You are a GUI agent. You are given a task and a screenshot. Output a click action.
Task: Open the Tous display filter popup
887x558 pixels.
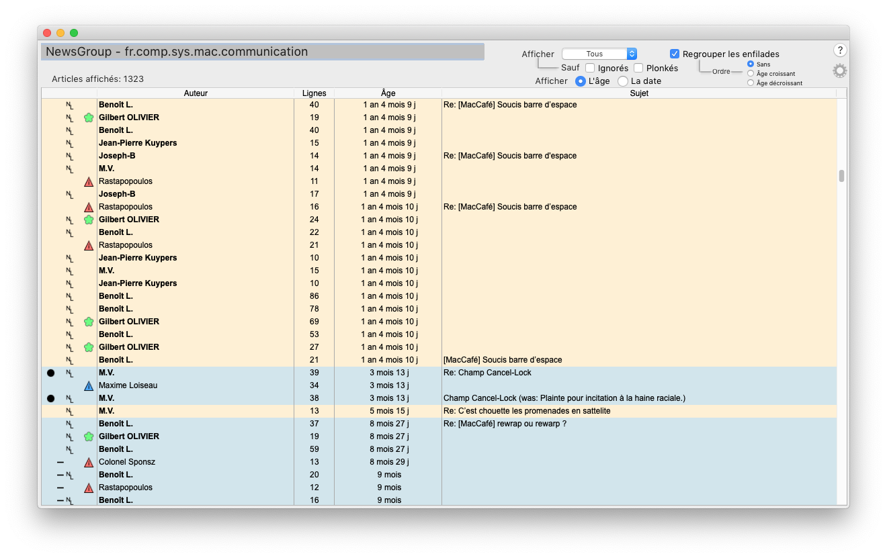[x=599, y=54]
